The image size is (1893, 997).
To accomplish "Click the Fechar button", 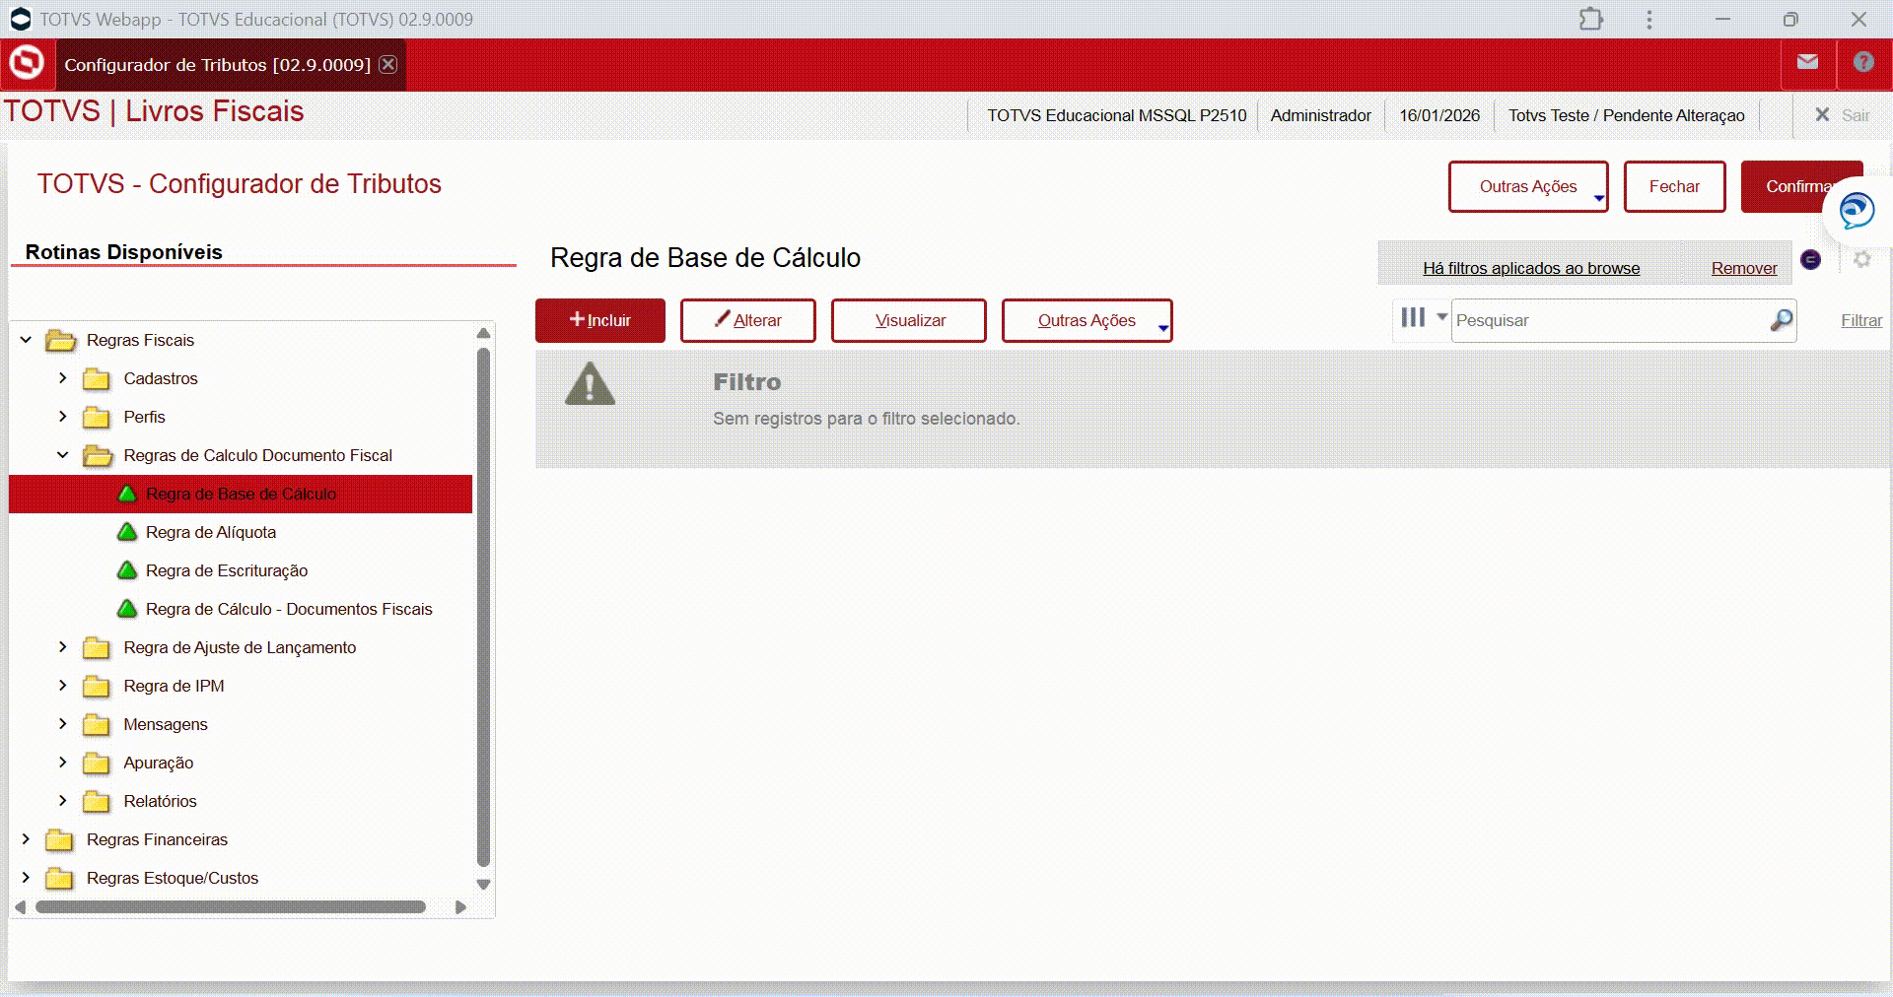I will [1674, 186].
